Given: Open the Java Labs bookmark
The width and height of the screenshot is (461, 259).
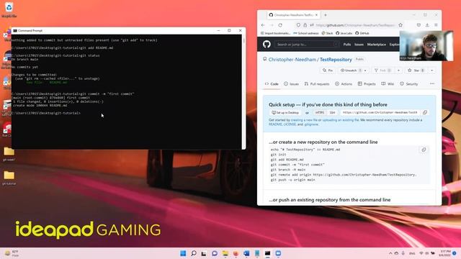Looking at the screenshot, I should point(344,34).
